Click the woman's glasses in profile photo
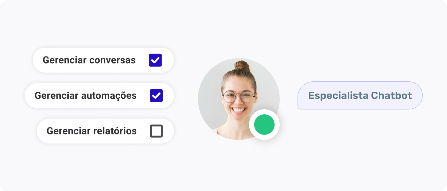Viewport: 447px width, 191px height. click(x=239, y=96)
